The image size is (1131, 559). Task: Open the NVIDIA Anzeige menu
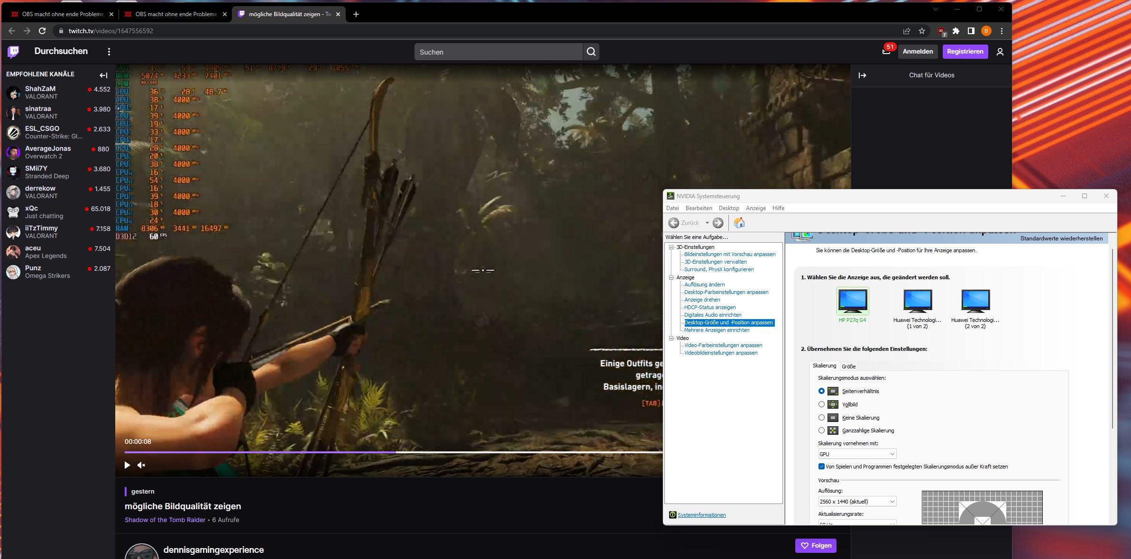tap(756, 208)
